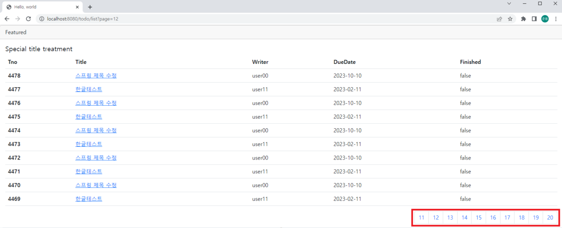
Task: Go to page 16 in pagination
Action: point(493,218)
